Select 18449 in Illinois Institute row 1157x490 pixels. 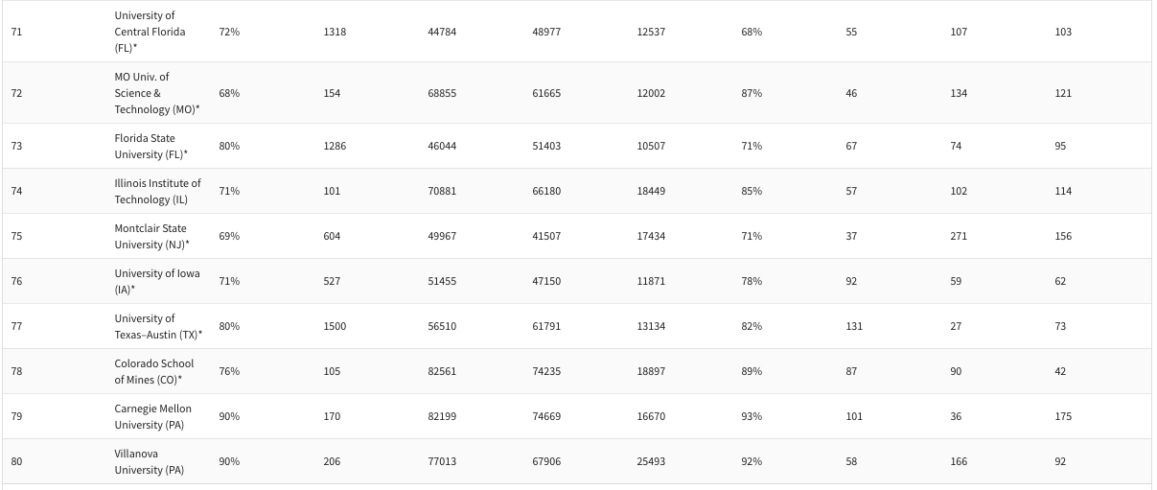pos(651,191)
